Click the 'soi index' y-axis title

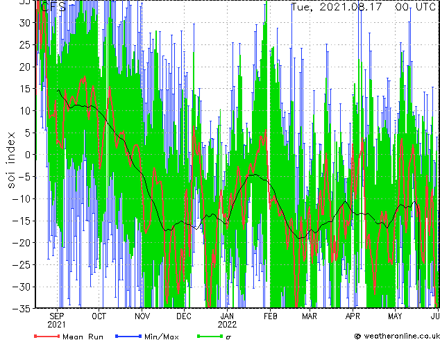click(x=11, y=160)
